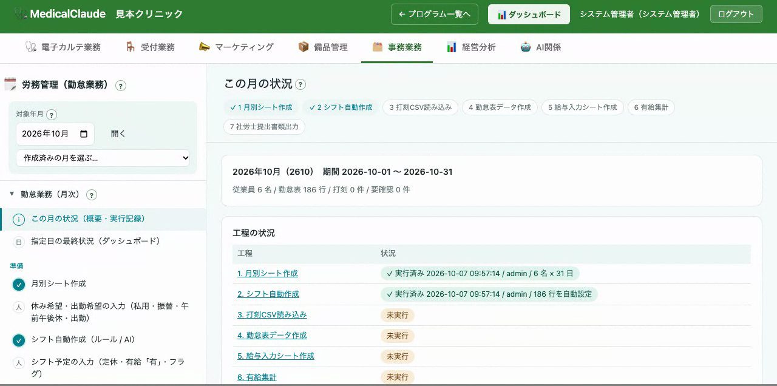Open the 4. 勤怠表データ作成 link
This screenshot has height=386, width=777.
tap(272, 336)
